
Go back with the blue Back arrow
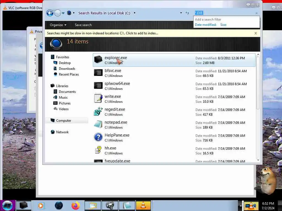(50, 13)
